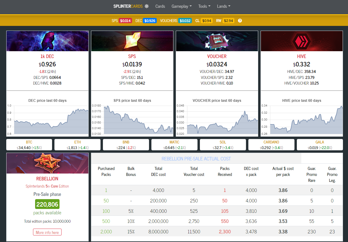Open the Gameplay dropdown menu

181,6
